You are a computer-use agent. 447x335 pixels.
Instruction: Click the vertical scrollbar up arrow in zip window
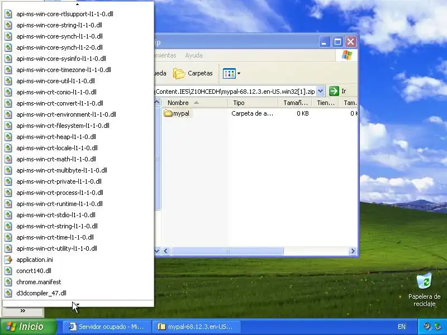click(158, 102)
